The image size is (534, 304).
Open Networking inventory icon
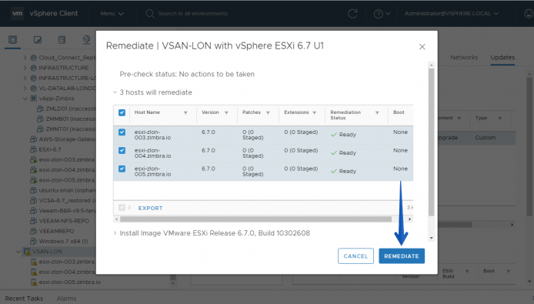click(86, 40)
